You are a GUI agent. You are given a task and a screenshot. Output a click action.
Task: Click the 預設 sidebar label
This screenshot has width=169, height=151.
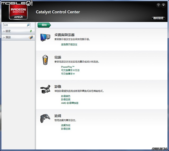[x=8, y=37]
